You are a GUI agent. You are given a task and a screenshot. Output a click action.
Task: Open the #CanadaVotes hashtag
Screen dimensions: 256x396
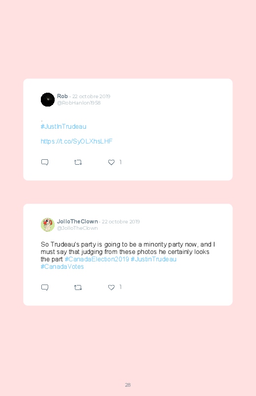point(63,267)
